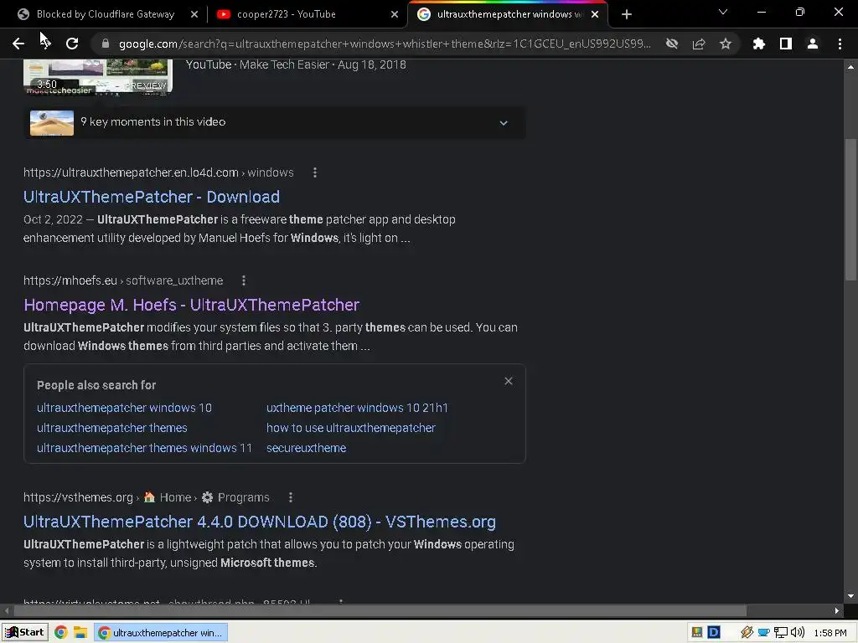Open the Chrome profile menu
858x643 pixels.
pos(813,44)
